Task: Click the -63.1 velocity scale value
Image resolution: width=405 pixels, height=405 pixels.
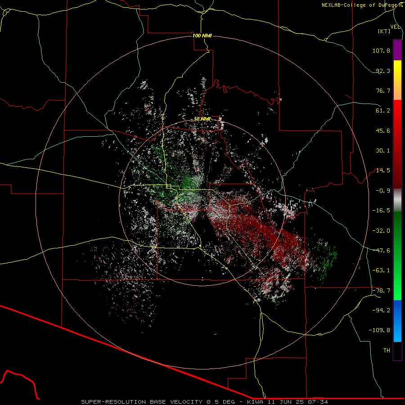Action: click(381, 270)
